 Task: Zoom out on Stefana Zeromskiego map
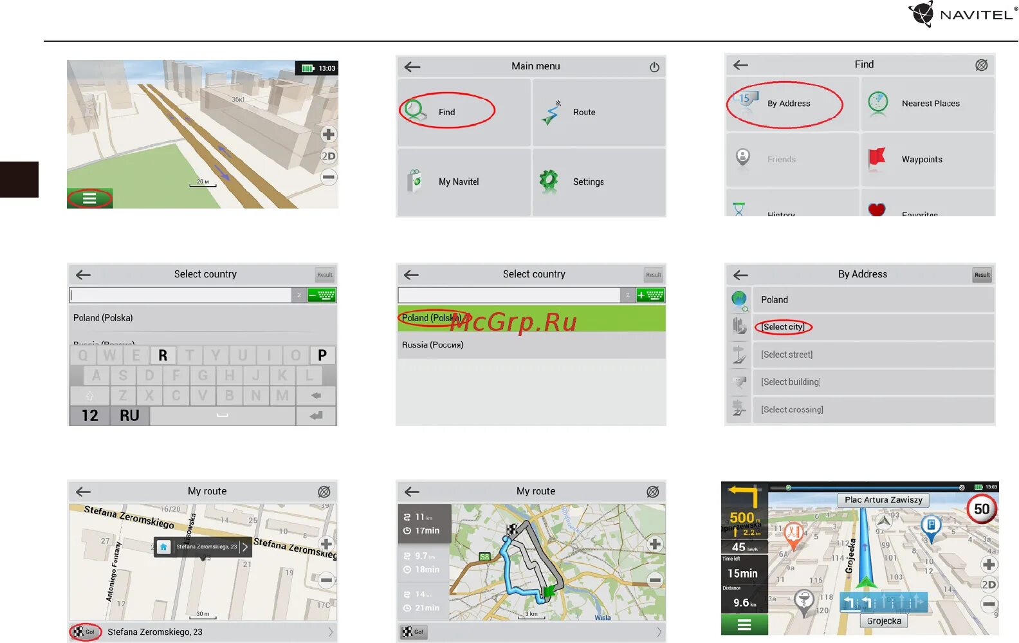pyautogui.click(x=326, y=580)
